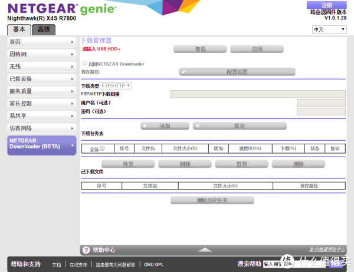Viewport: 354px width, 272px height.
Task: Click the 应用 apply button
Action: (x=257, y=49)
